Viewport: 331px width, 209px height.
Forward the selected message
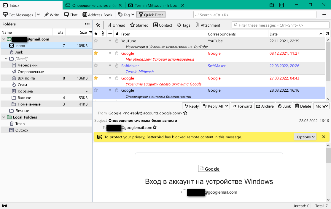coord(242,106)
